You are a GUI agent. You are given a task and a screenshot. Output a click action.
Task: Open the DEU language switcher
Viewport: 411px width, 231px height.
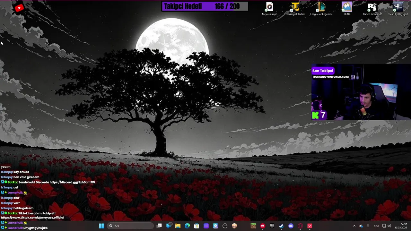pos(376,226)
